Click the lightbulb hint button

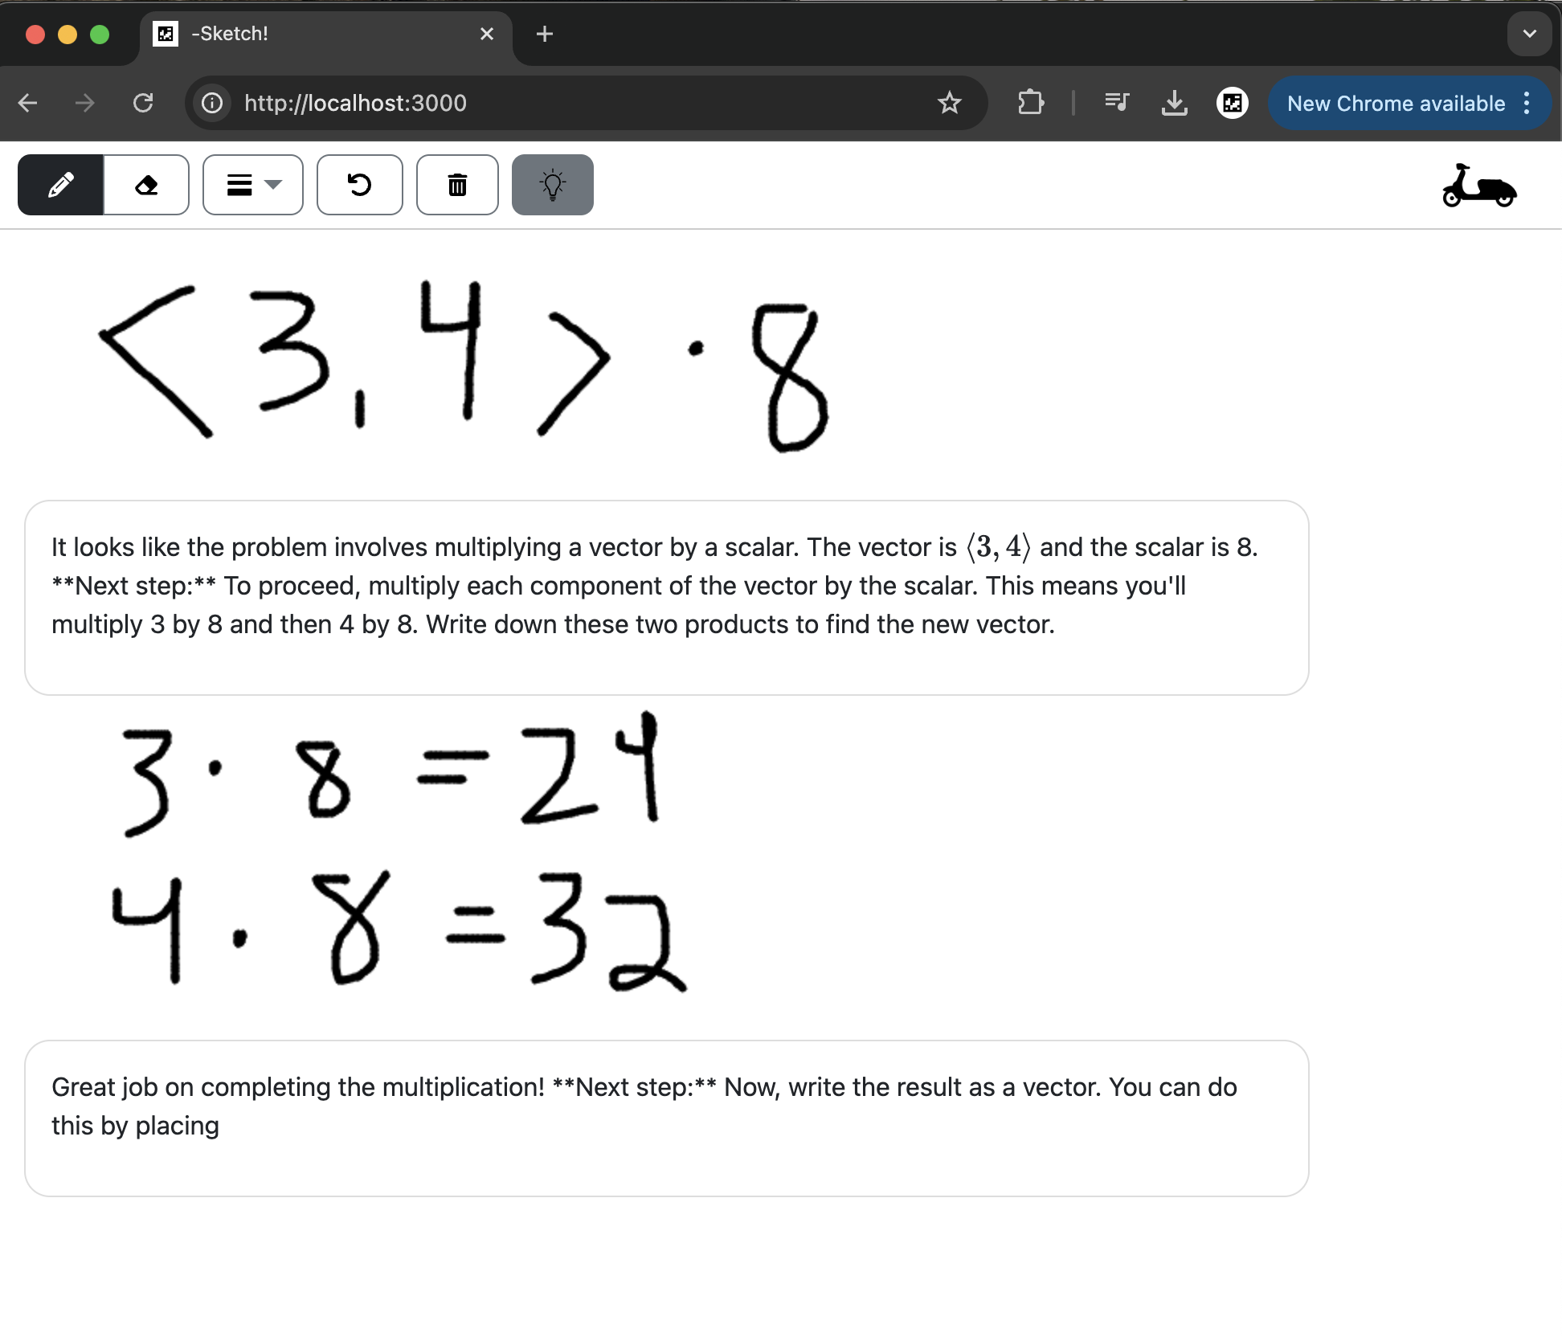(x=552, y=186)
